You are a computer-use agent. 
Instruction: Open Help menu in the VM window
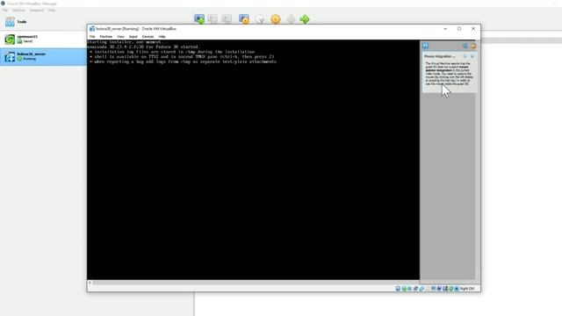[162, 37]
